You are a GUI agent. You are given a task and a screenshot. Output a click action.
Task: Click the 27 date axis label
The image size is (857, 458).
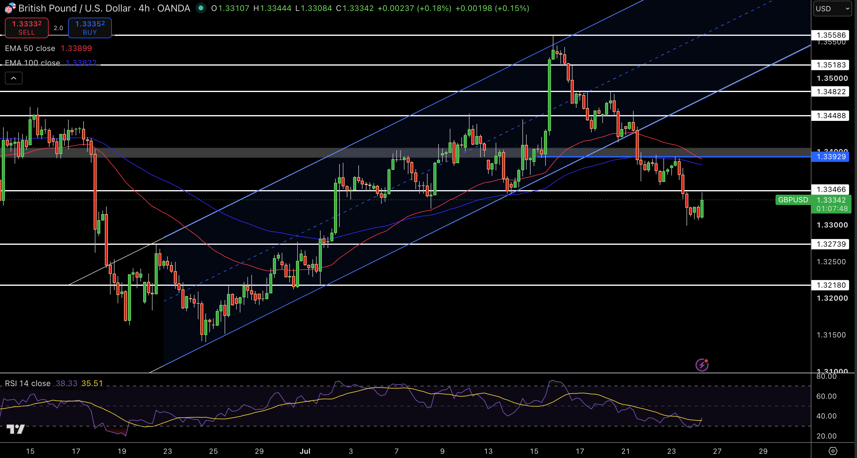coord(717,451)
